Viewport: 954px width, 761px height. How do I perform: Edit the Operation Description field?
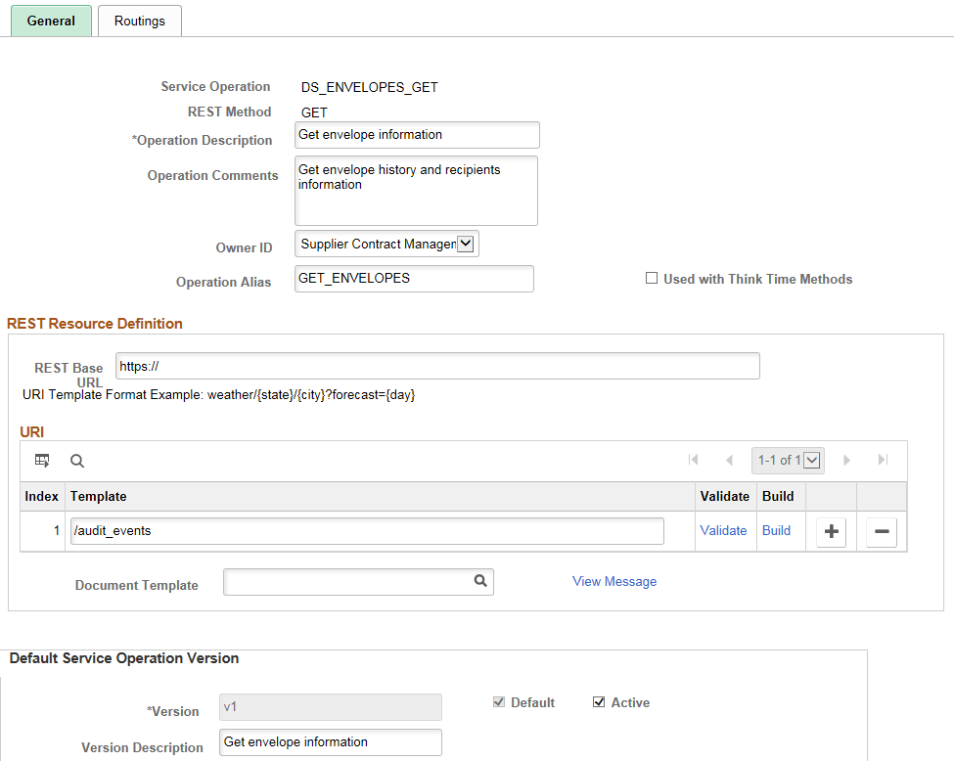(x=417, y=135)
